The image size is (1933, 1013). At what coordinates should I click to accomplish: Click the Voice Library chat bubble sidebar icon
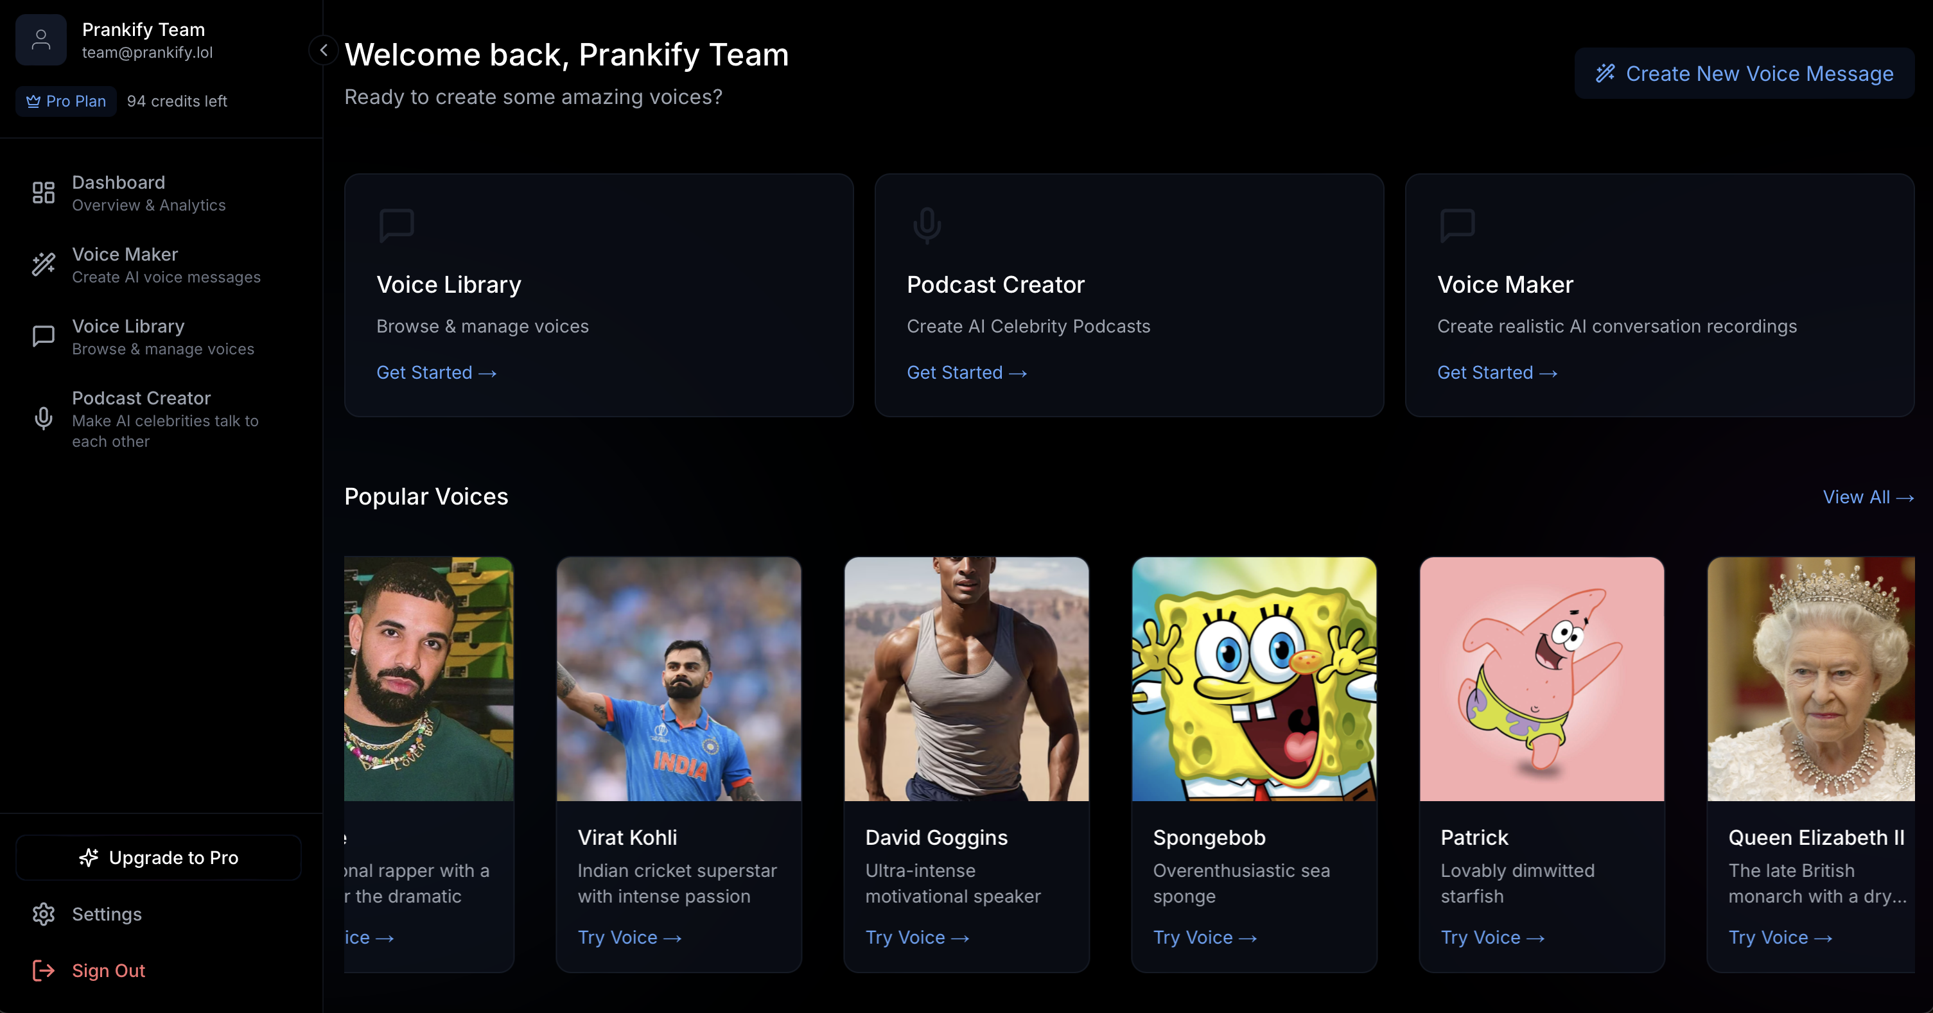44,336
